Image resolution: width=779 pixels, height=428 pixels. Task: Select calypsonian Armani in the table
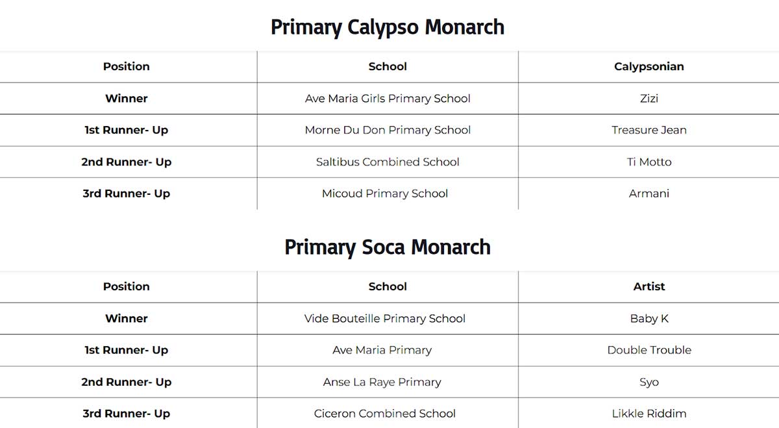tap(649, 194)
